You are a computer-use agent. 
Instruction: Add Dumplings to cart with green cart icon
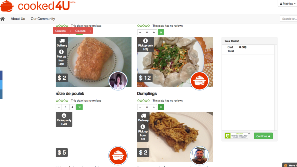click(x=161, y=107)
